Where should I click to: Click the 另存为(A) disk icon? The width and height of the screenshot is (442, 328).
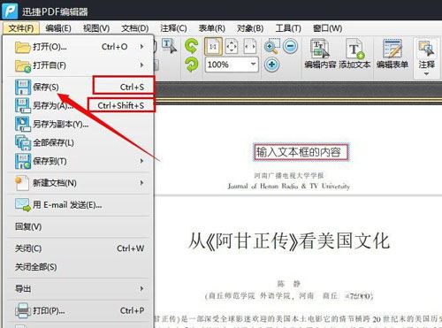coord(23,105)
